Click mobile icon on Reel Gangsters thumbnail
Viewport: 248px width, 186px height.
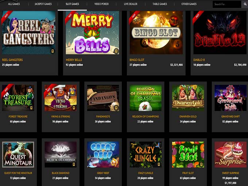pyautogui.click(x=53, y=51)
